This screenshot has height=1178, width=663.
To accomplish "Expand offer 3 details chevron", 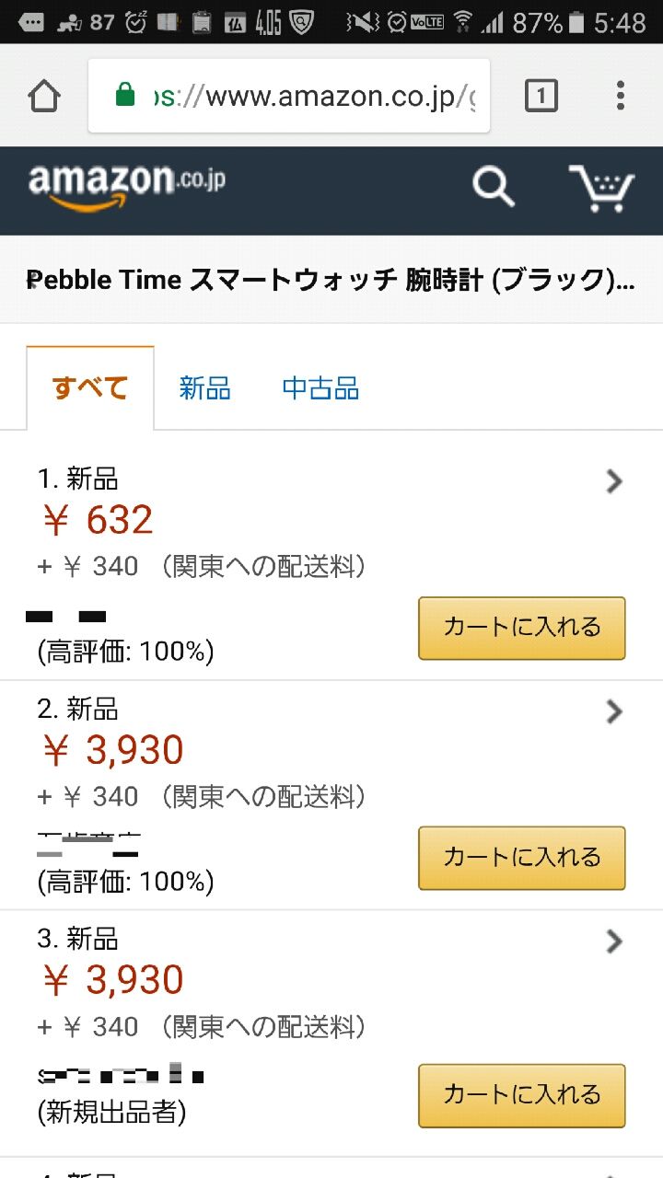I will click(x=615, y=941).
